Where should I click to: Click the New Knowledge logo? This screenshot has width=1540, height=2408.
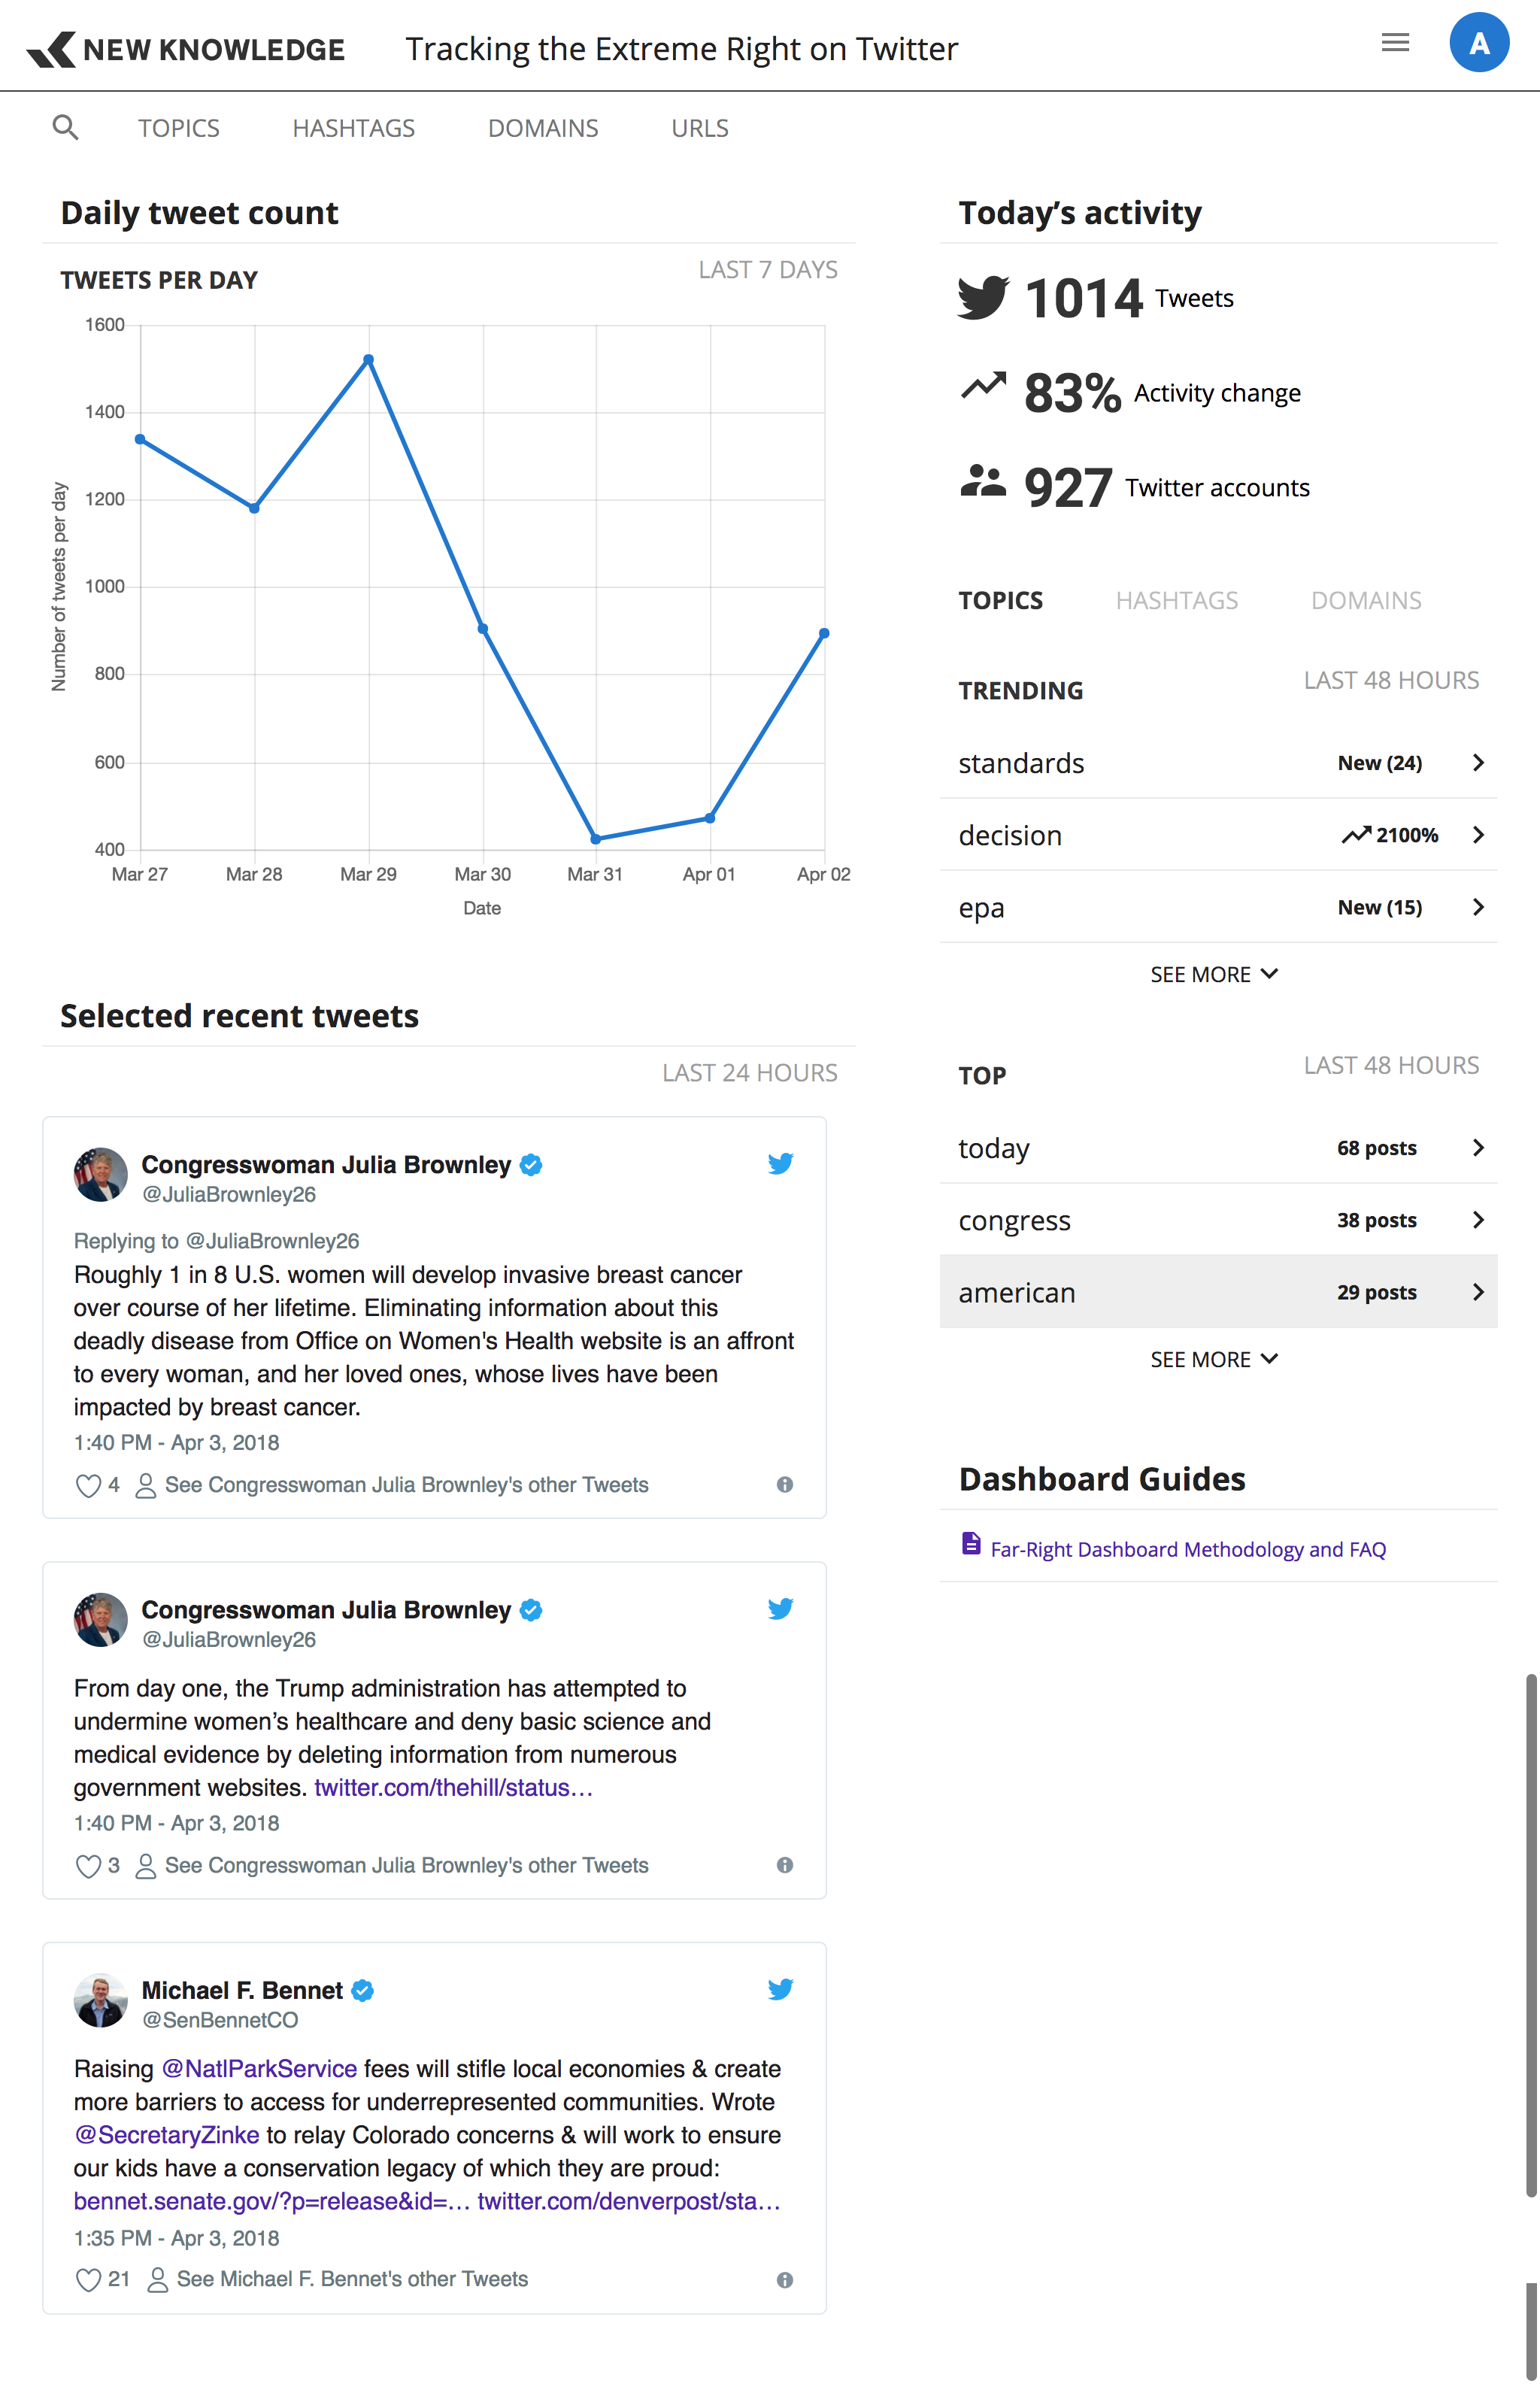click(186, 49)
